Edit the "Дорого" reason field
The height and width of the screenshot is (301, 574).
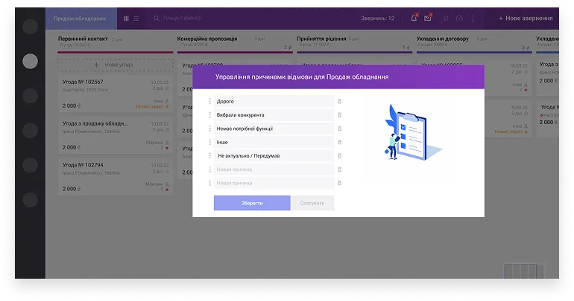(274, 101)
